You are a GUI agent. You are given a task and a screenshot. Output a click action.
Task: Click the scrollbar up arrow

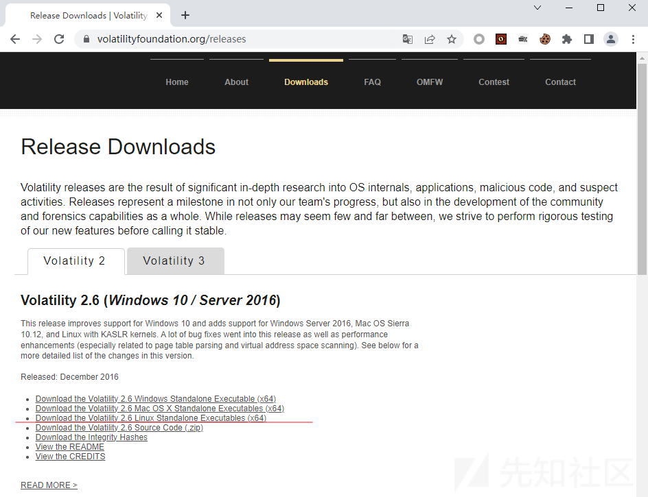[642, 59]
